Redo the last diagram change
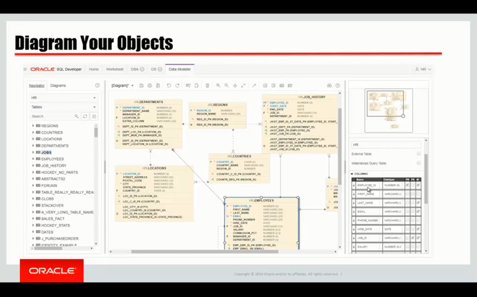 point(178,86)
